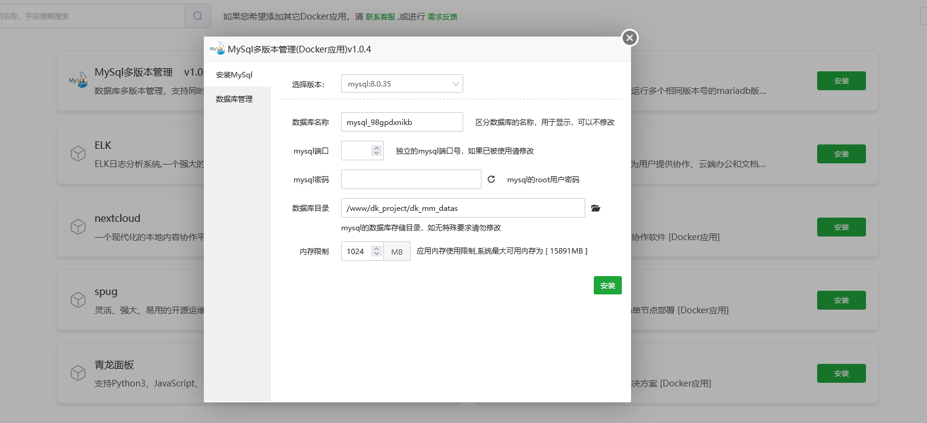Switch to 数据库管理 tab

click(237, 99)
